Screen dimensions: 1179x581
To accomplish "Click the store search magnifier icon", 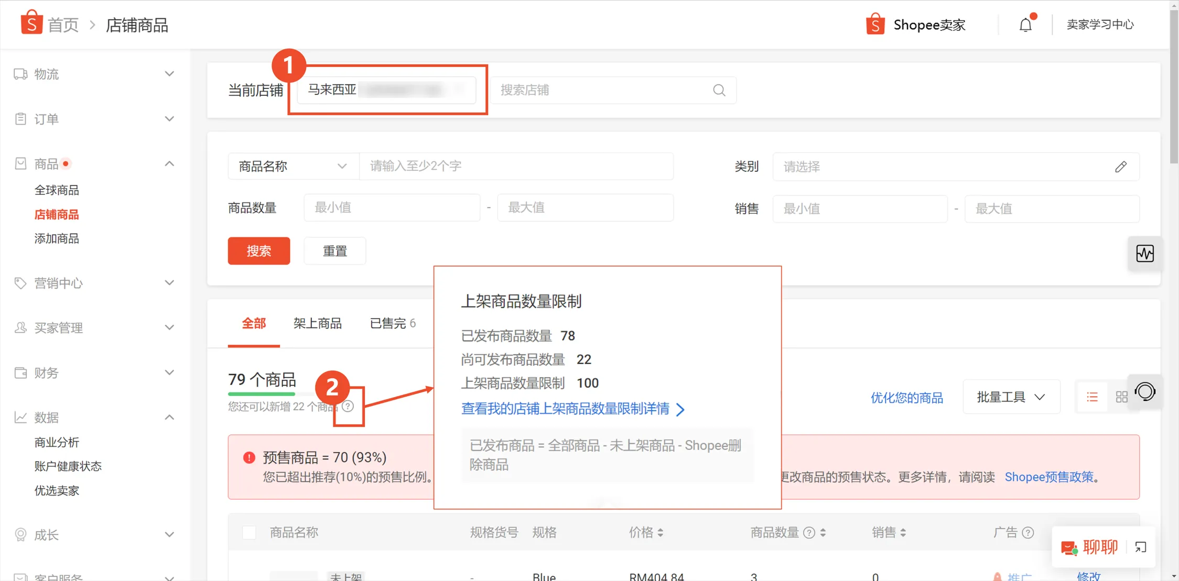I will coord(719,90).
